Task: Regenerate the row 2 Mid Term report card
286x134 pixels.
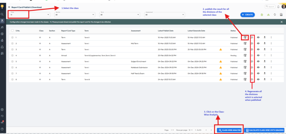Action: 252,43
